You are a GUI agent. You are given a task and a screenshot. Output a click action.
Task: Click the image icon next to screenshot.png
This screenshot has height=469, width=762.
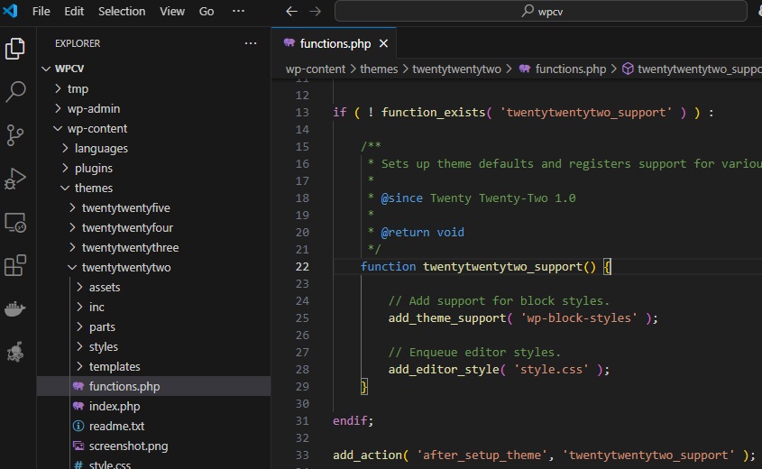point(78,446)
